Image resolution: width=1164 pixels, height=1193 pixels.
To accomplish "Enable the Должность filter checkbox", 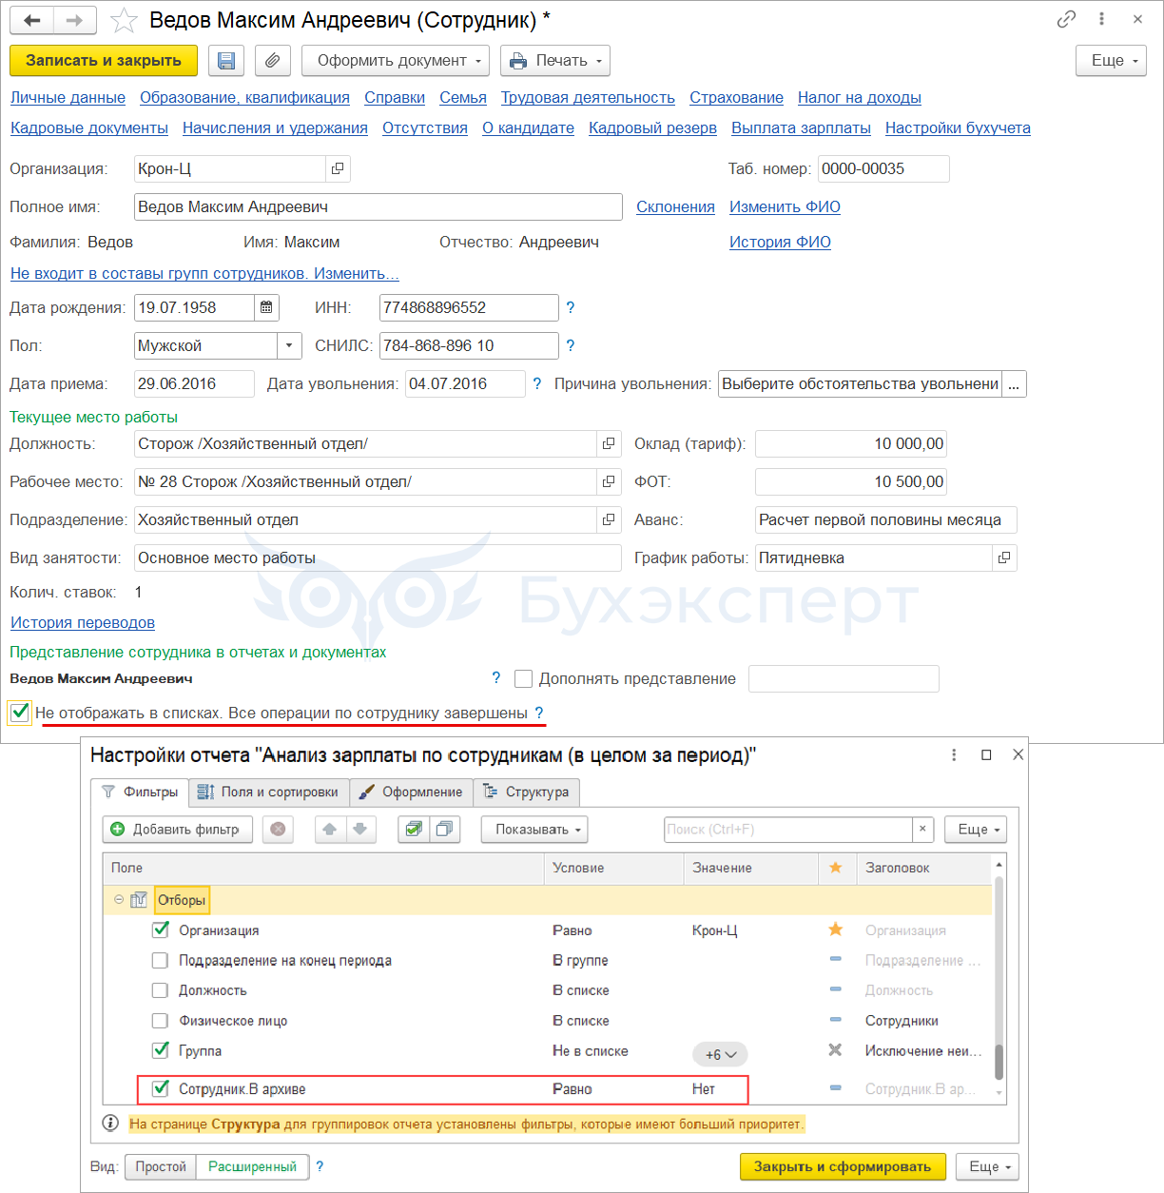I will point(161,990).
